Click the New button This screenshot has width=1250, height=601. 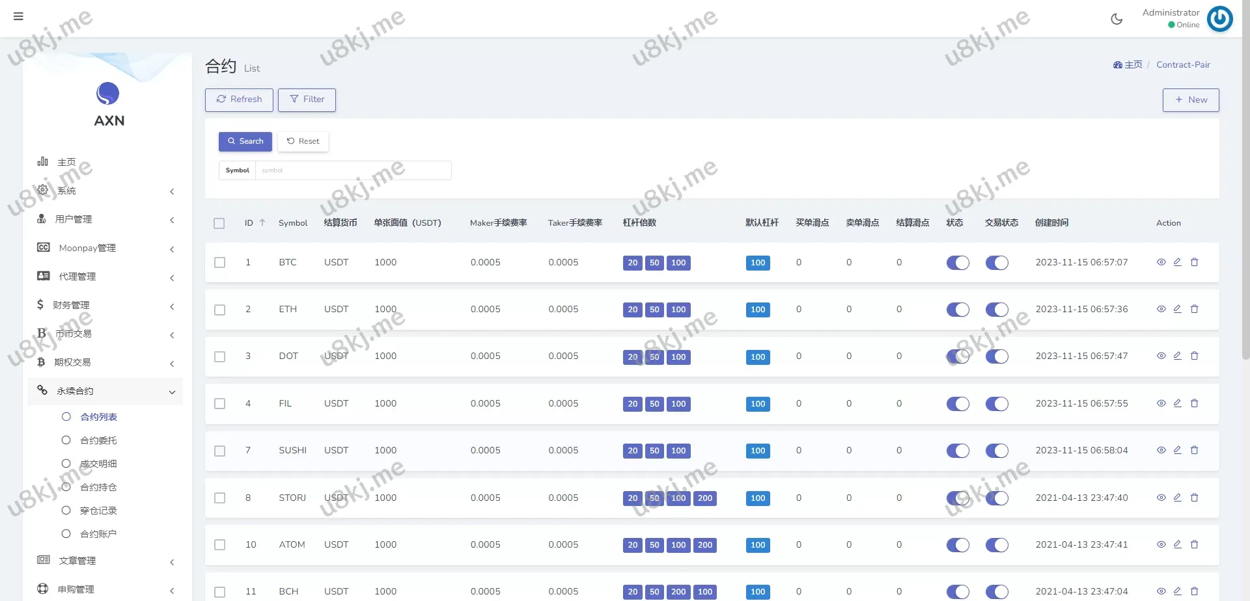tap(1191, 100)
